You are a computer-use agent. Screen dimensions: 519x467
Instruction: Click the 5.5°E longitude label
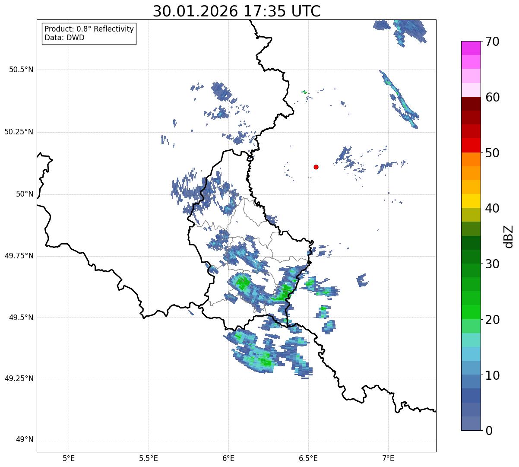[149, 458]
